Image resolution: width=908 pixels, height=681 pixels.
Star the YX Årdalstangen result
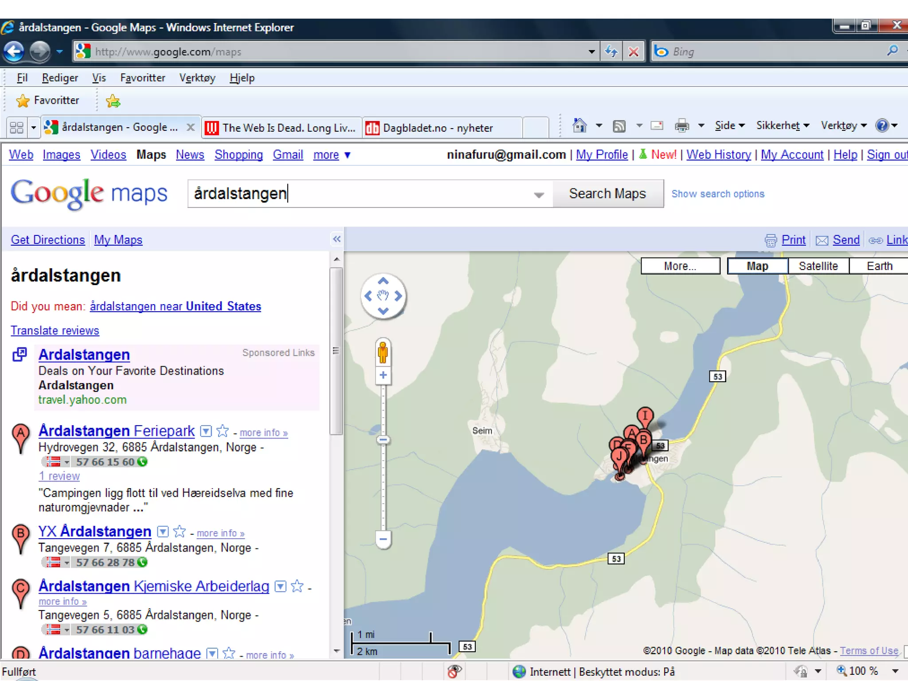pos(180,531)
